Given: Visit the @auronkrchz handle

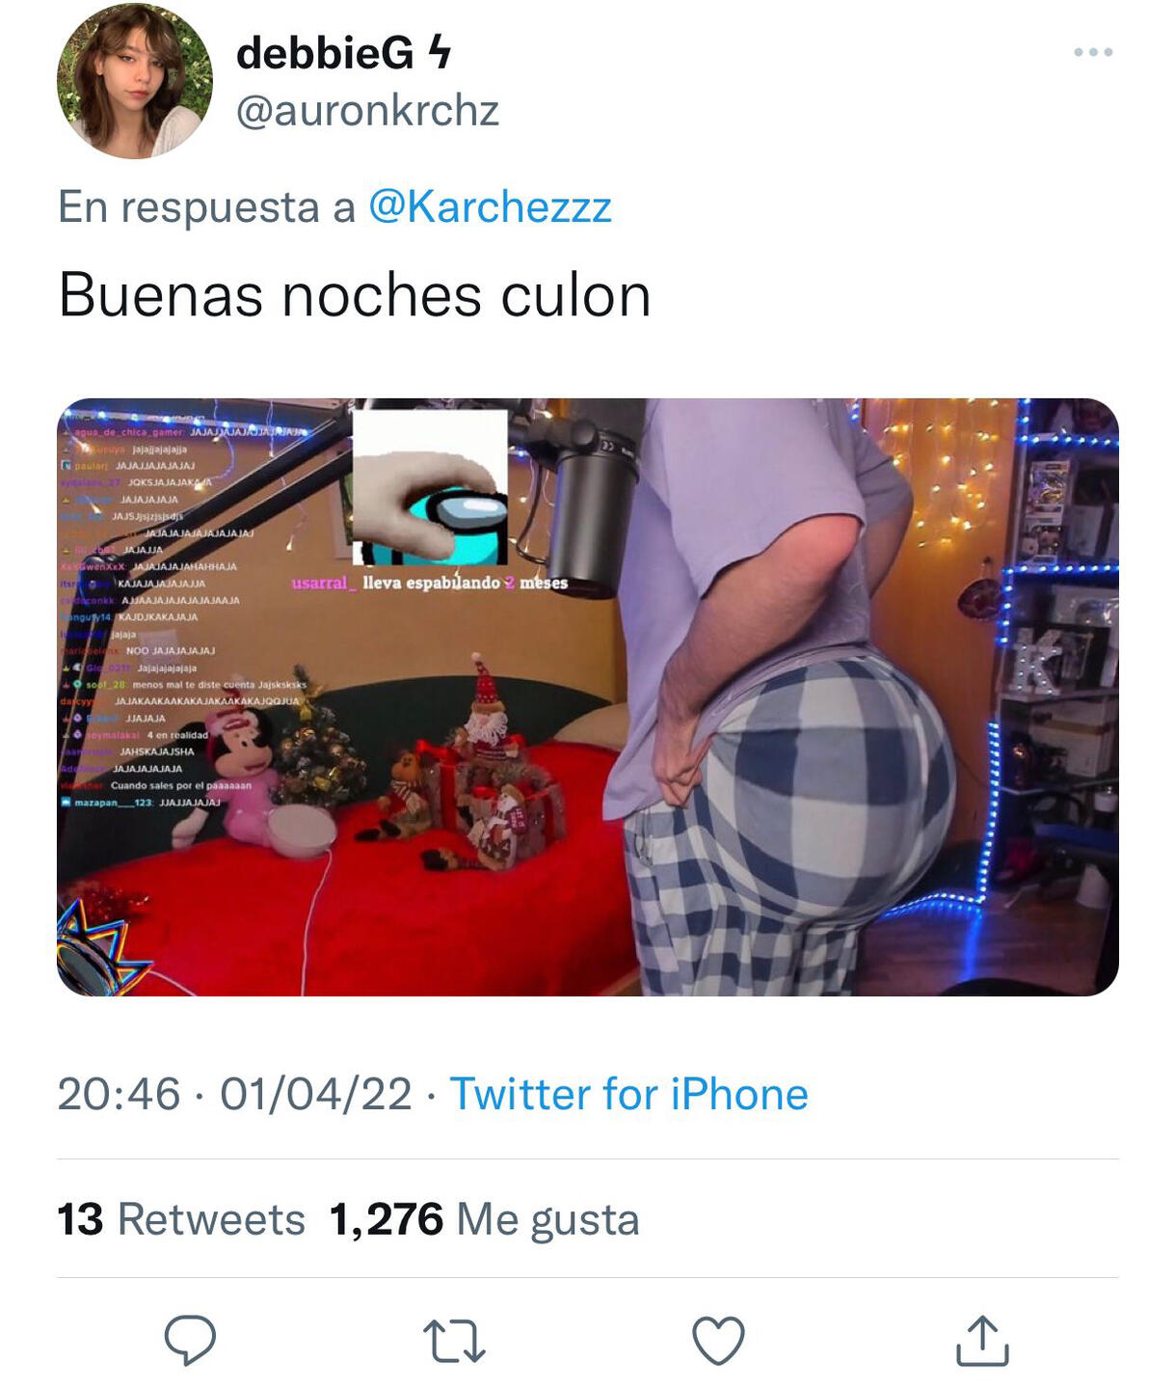Looking at the screenshot, I should click(x=367, y=110).
